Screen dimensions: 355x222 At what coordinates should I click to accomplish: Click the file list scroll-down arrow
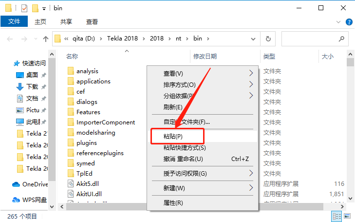350,199
